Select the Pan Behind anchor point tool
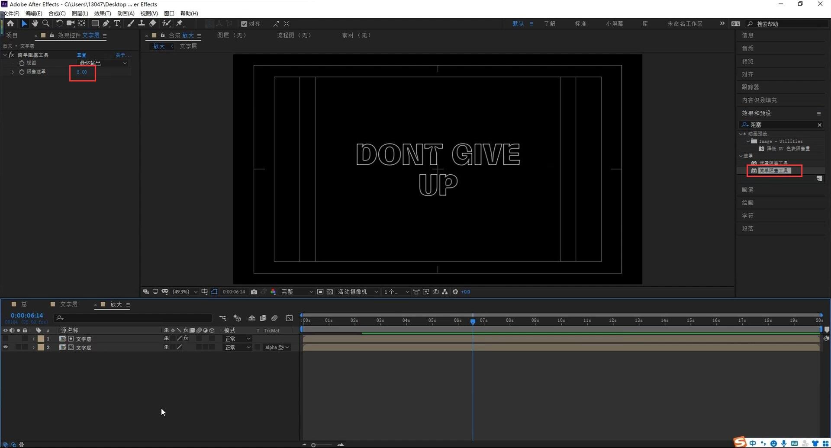The height and width of the screenshot is (448, 831). click(81, 23)
